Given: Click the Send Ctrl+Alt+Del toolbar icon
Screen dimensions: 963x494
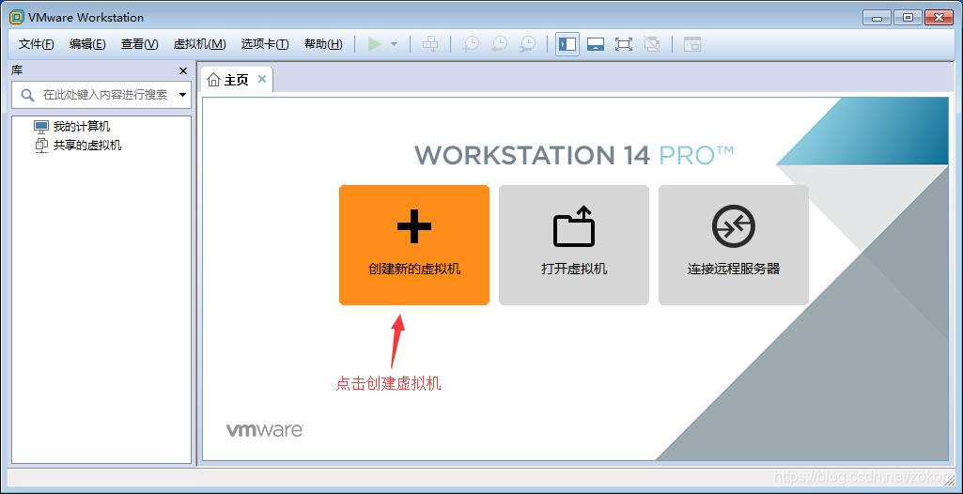Looking at the screenshot, I should 430,44.
